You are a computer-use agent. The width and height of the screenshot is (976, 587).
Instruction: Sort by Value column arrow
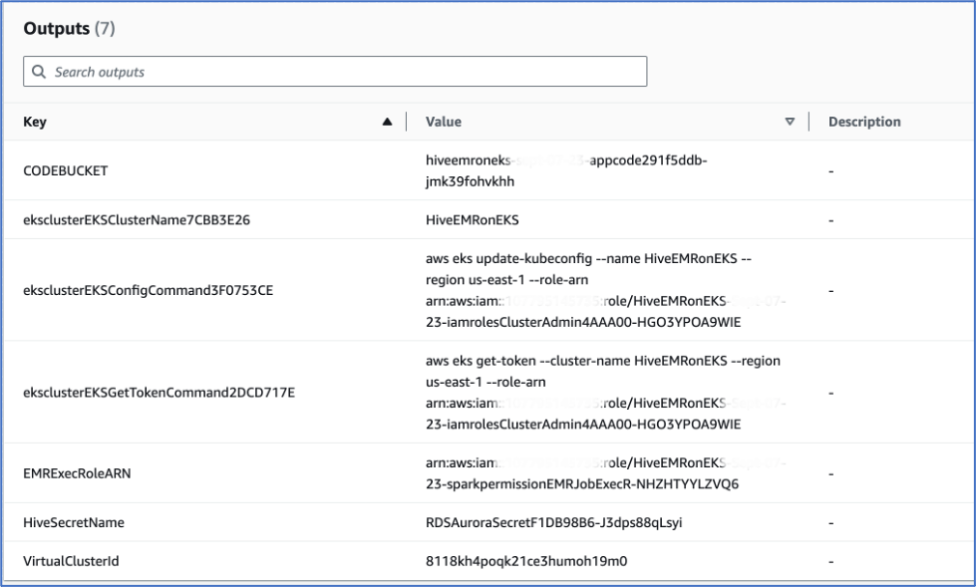click(790, 122)
